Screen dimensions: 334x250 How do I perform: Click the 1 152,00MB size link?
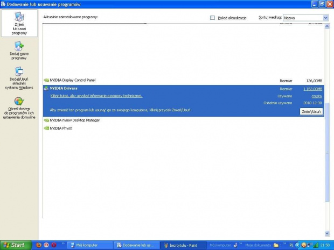click(312, 89)
